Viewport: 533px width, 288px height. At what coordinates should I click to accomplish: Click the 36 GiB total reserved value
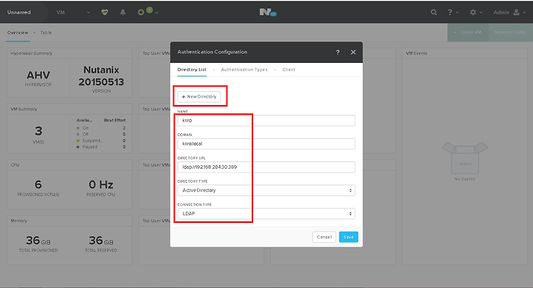click(x=101, y=241)
